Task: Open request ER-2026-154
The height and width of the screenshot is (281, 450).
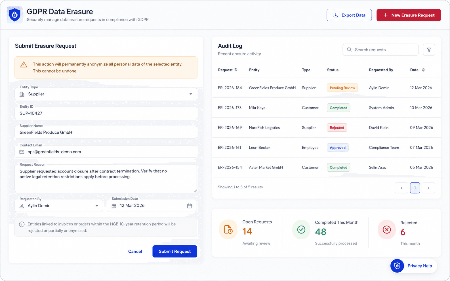Action: point(230,167)
